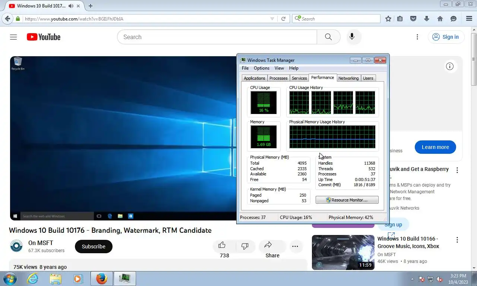Open Windows Explorer from the taskbar
Screen dimensions: 477x286
(x=56, y=279)
